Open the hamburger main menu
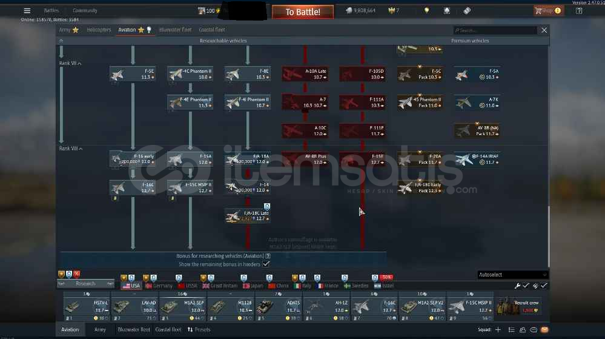Screen dimensions: 605x339 pos(27,11)
